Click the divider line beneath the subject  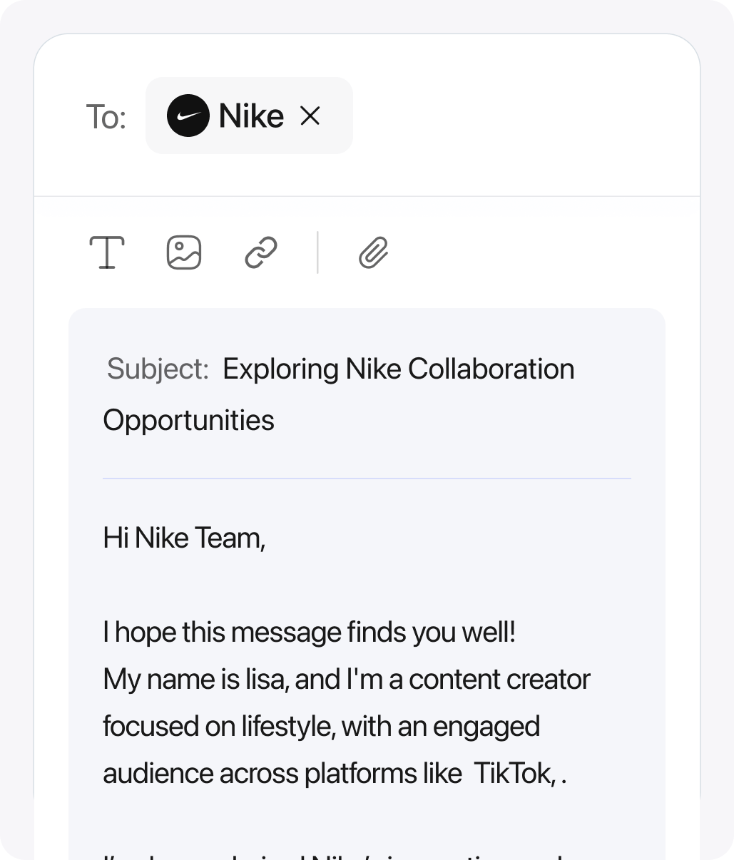pos(367,478)
